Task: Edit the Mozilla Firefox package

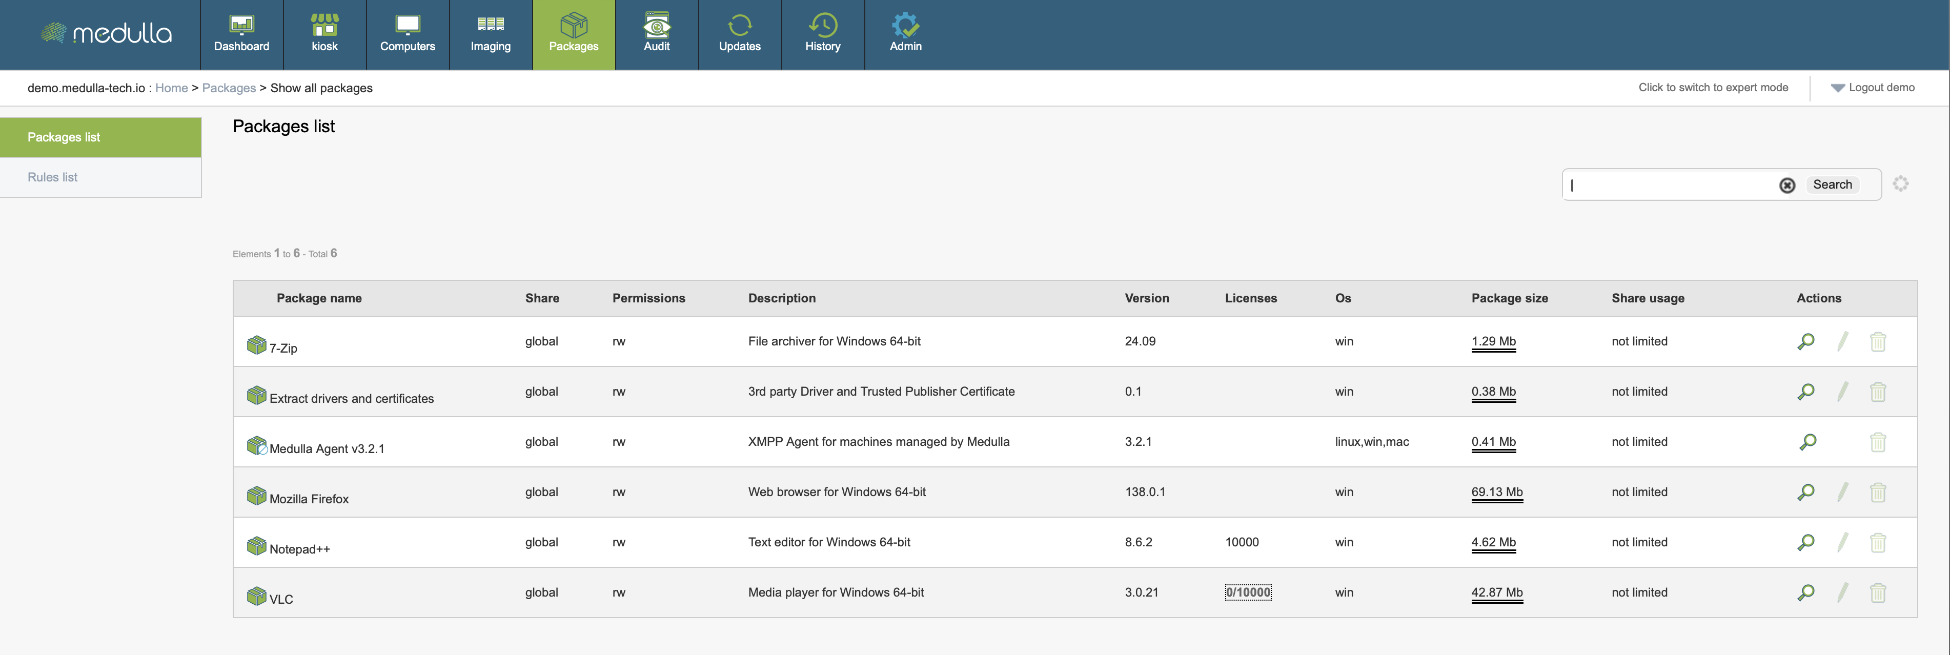Action: 1842,492
